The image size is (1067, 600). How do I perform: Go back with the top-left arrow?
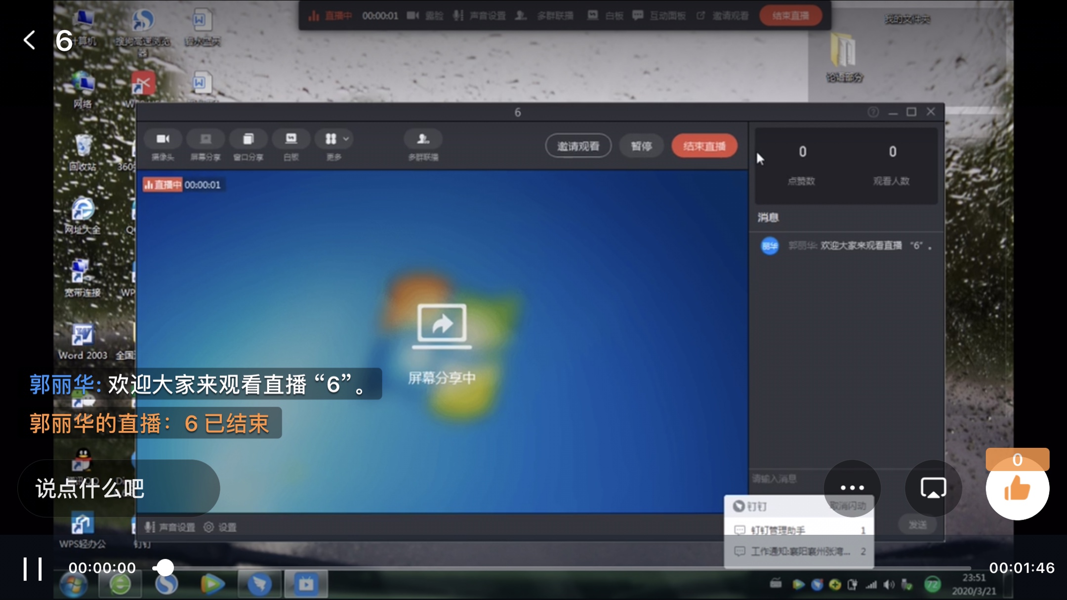point(30,40)
